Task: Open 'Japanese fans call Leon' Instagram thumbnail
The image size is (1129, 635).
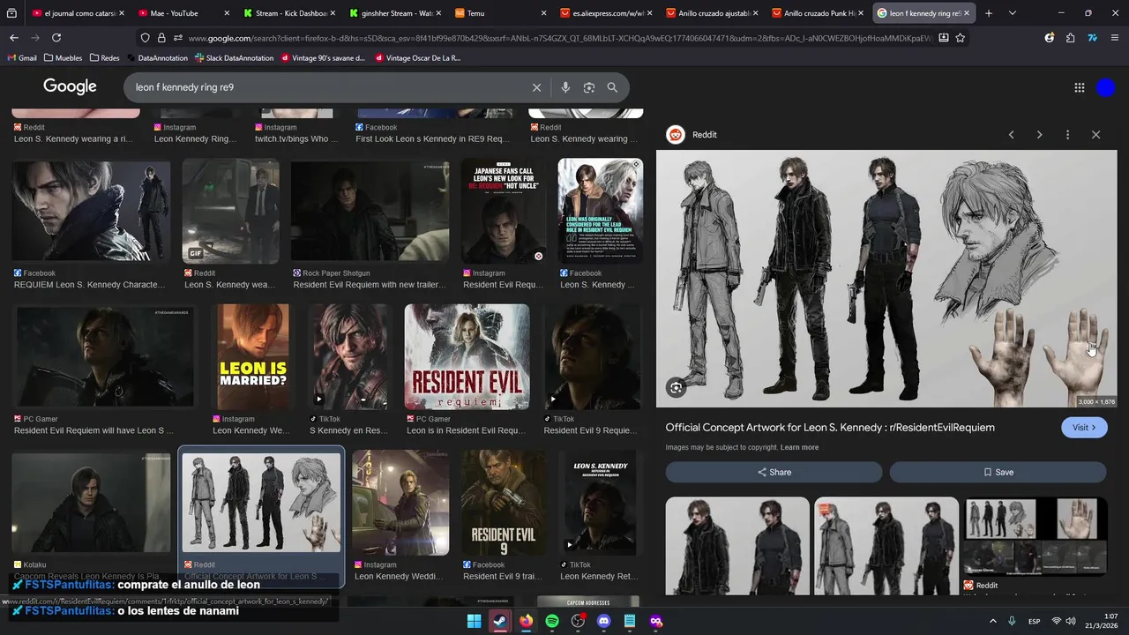Action: 503,211
